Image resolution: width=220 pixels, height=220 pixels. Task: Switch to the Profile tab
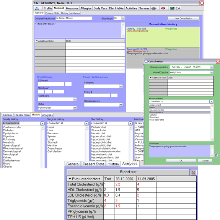tap(47, 8)
